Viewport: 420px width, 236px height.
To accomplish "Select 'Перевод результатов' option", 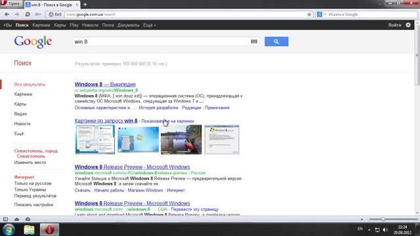I will (x=35, y=196).
